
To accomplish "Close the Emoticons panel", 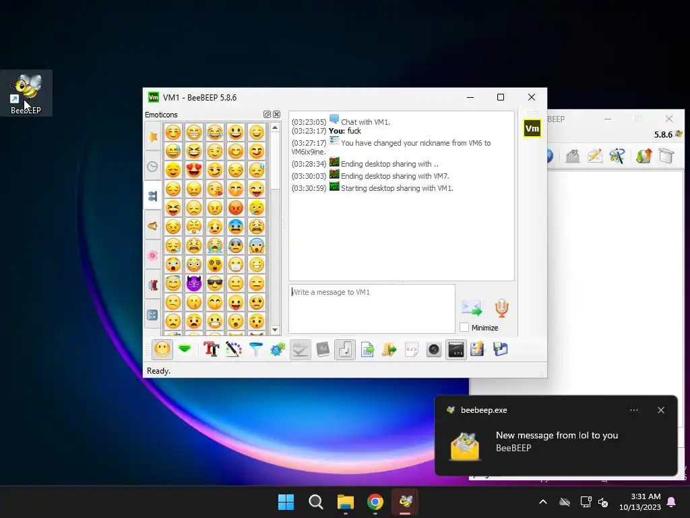I will tap(276, 115).
